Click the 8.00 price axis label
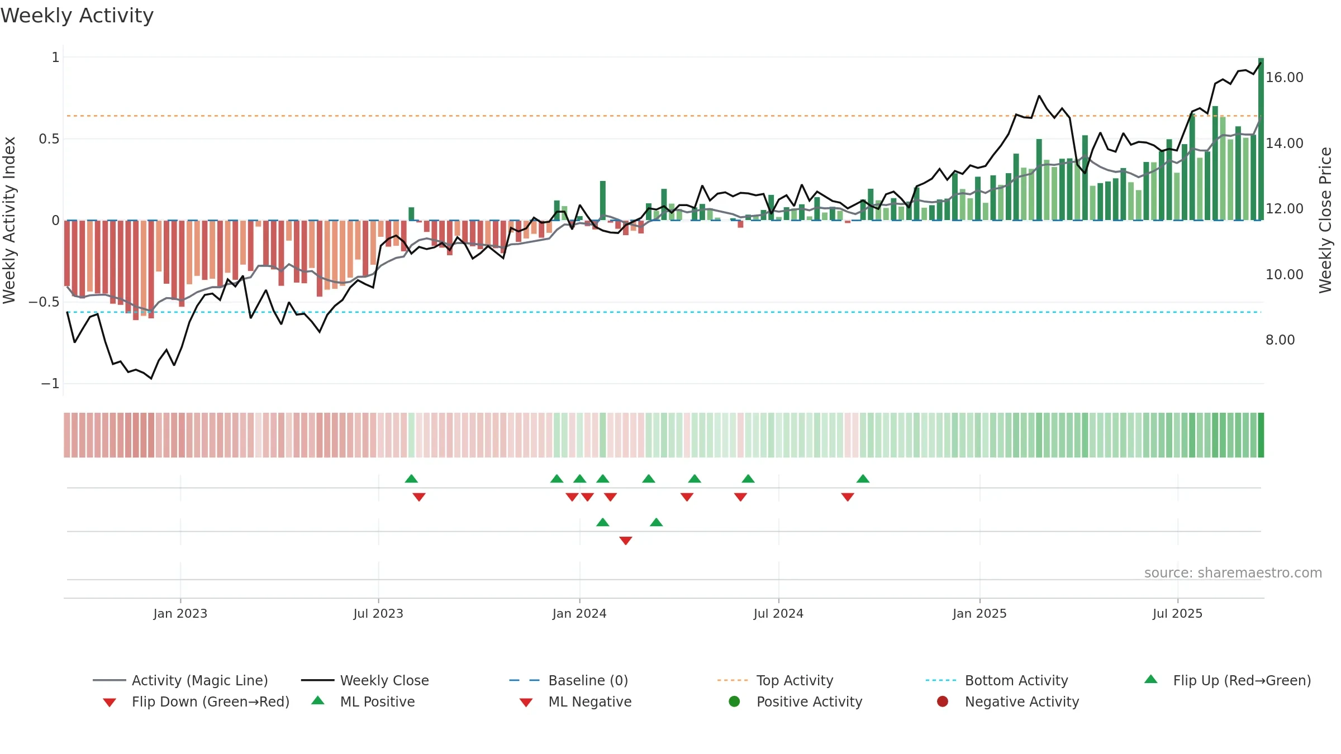The image size is (1341, 754). (1280, 340)
